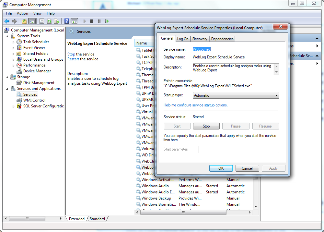Click the Windows Backup service gear icon
The width and height of the screenshot is (324, 232).
click(138, 198)
